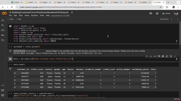Open a new browser tab
The width and height of the screenshot is (181, 101).
168,2
